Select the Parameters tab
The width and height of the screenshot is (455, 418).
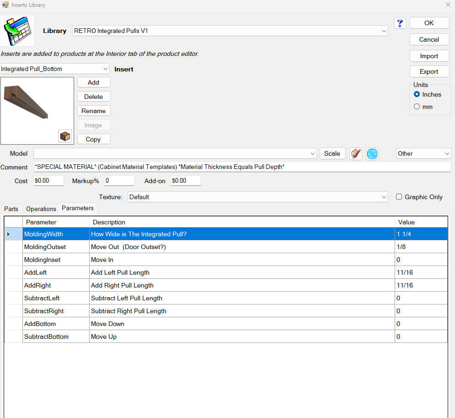click(x=77, y=208)
